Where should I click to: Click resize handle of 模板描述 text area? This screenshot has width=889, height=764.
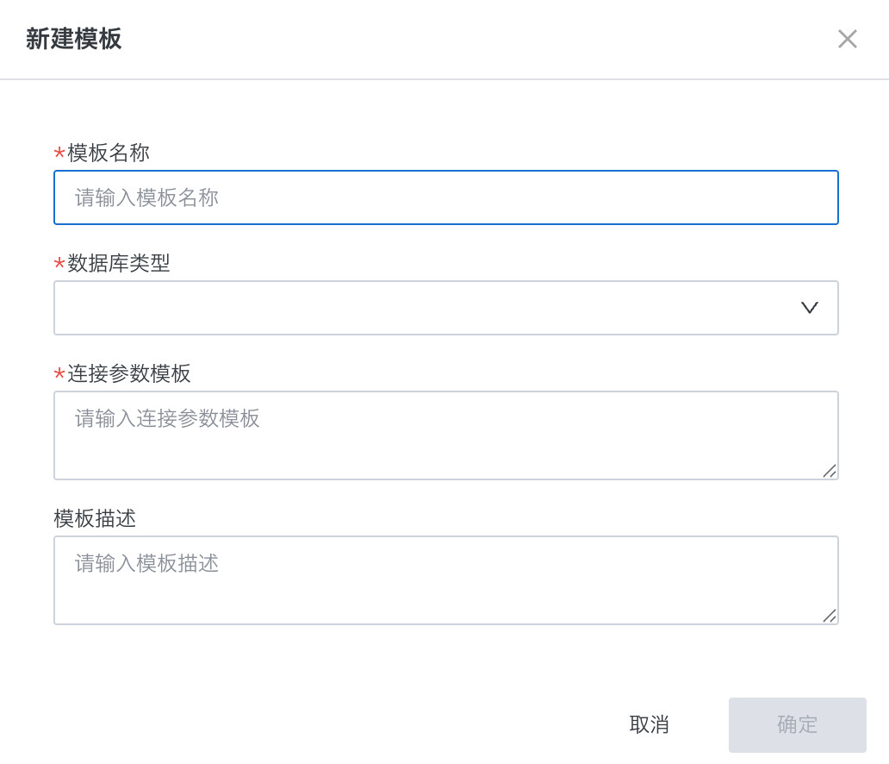pyautogui.click(x=830, y=616)
